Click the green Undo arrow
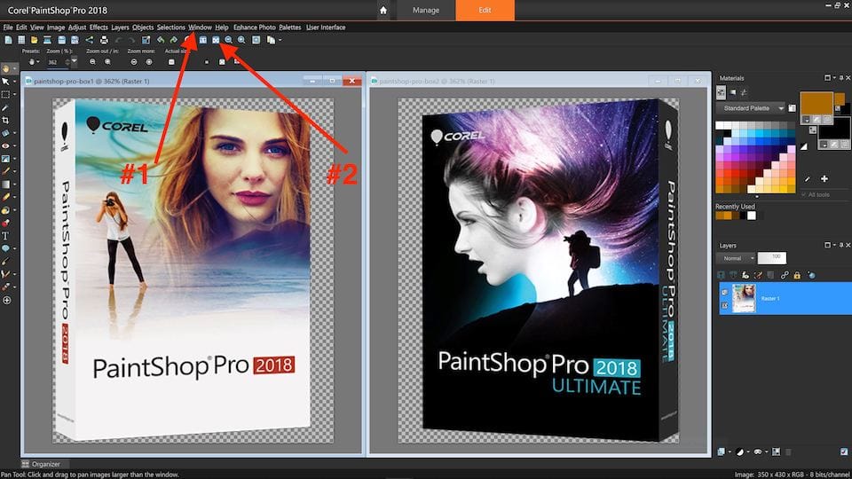The height and width of the screenshot is (479, 852). (161, 40)
